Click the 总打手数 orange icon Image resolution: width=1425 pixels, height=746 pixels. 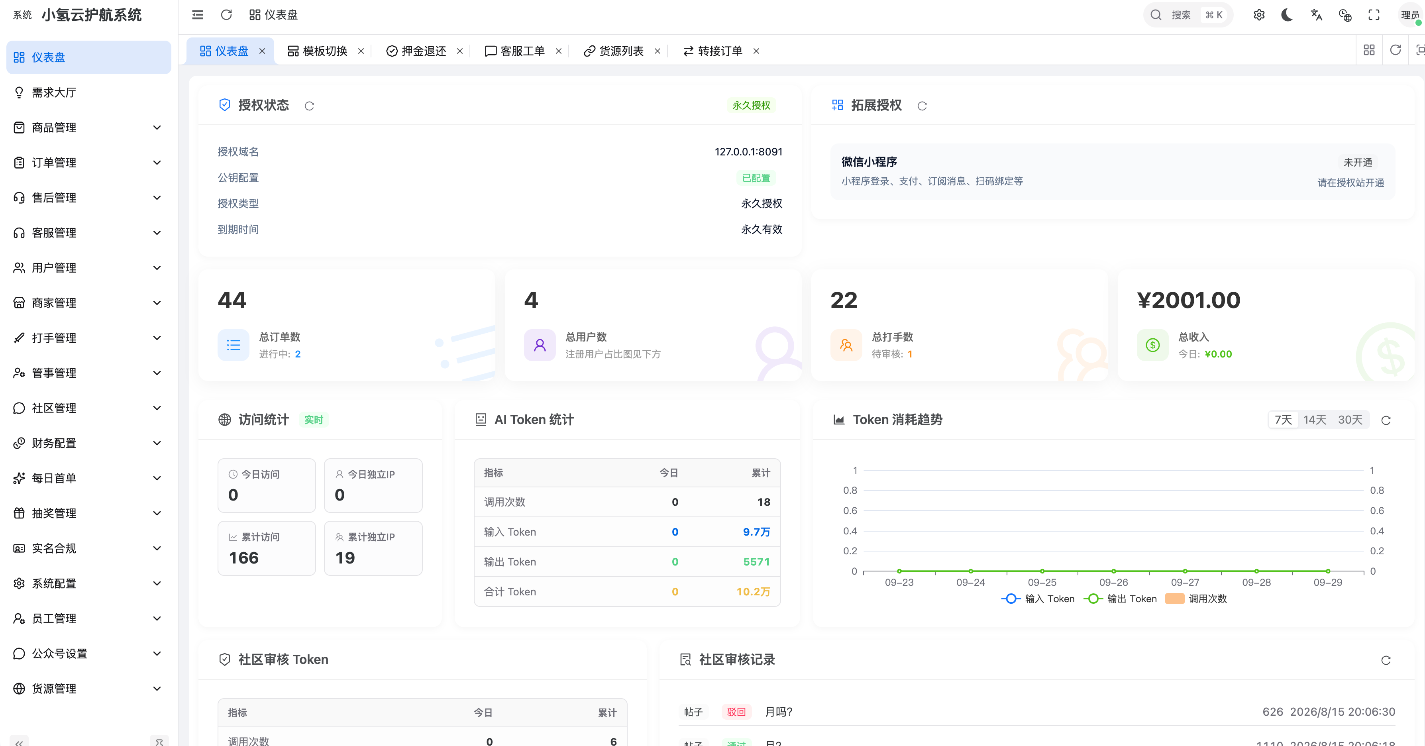coord(846,345)
